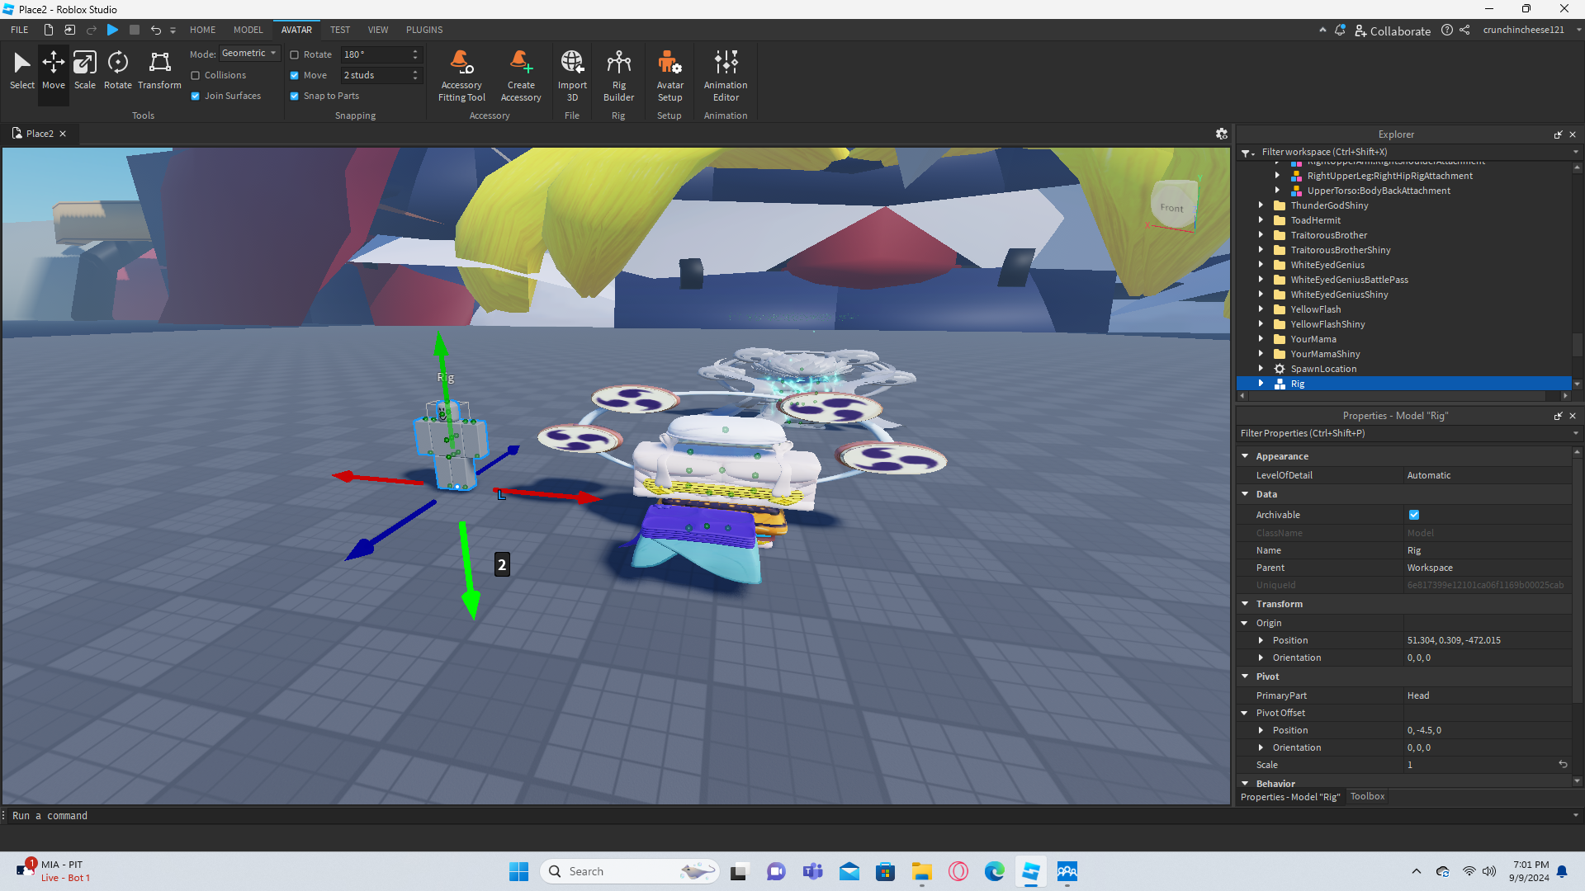Screen dimensions: 1585x891
Task: Open the Animation Editor
Action: point(725,75)
